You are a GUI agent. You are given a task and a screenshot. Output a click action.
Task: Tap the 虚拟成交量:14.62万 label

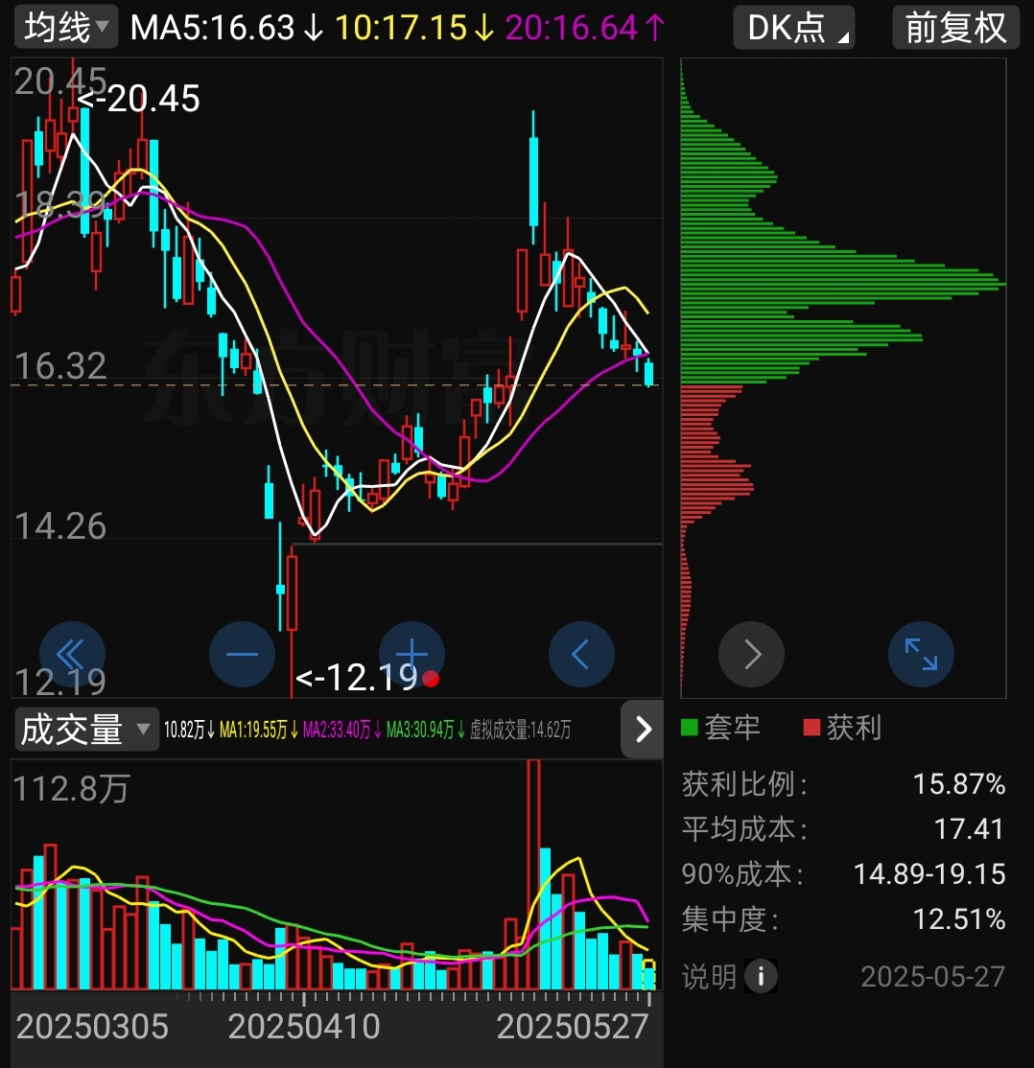pos(520,731)
